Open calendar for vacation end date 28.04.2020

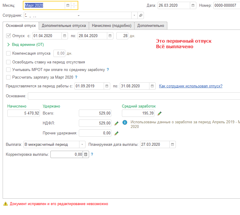110,36
